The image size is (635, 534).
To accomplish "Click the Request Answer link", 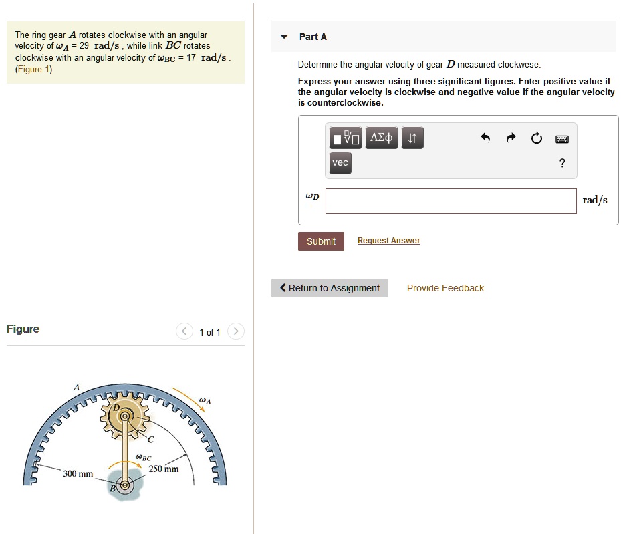I will click(x=388, y=241).
